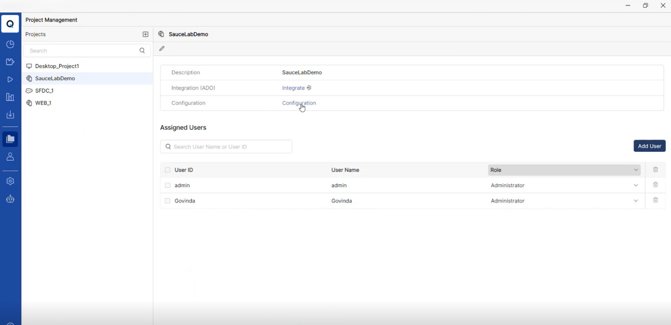671x325 pixels.
Task: Open the dashboard pie chart sidebar icon
Action: pyautogui.click(x=10, y=44)
